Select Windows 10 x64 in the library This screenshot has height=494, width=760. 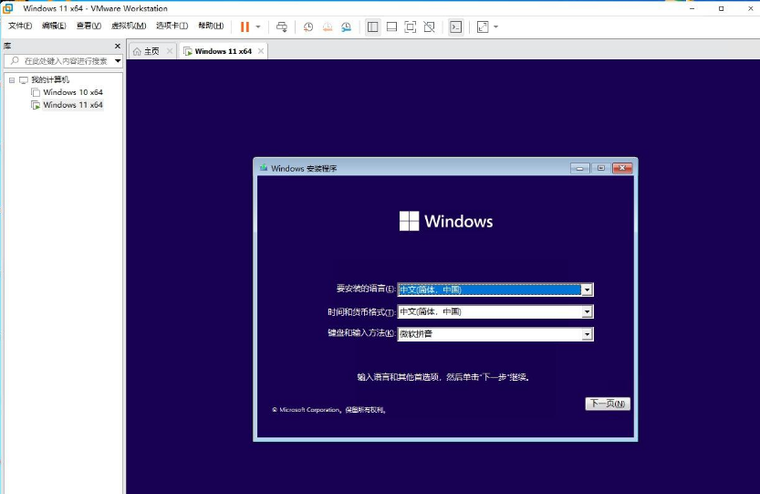[x=73, y=92]
